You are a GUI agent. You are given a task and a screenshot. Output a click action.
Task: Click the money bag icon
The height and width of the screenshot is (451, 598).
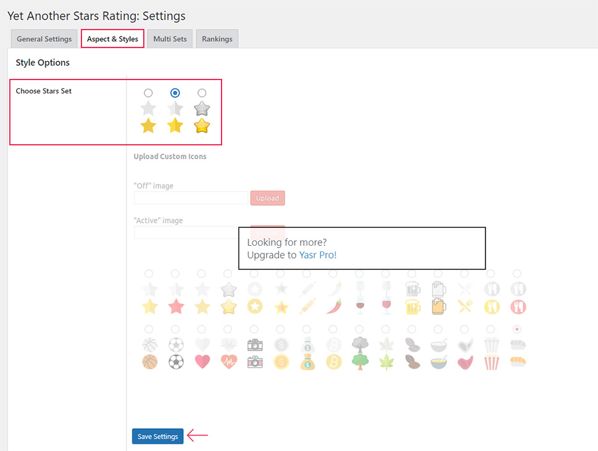[307, 362]
